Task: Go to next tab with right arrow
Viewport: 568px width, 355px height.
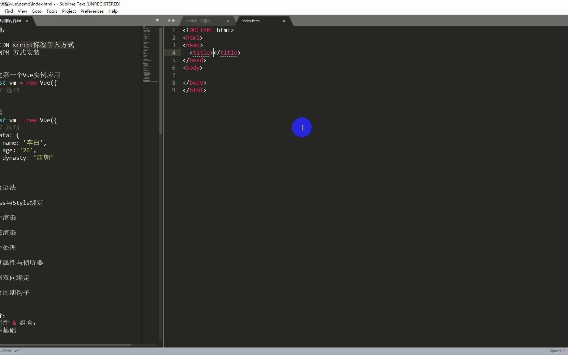Action: pyautogui.click(x=173, y=20)
